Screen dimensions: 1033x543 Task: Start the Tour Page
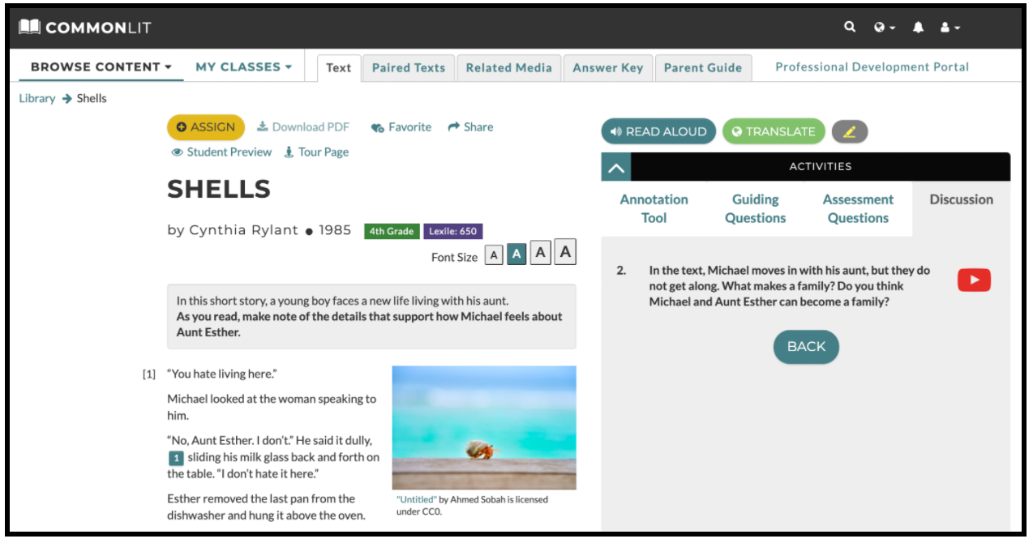coord(316,152)
